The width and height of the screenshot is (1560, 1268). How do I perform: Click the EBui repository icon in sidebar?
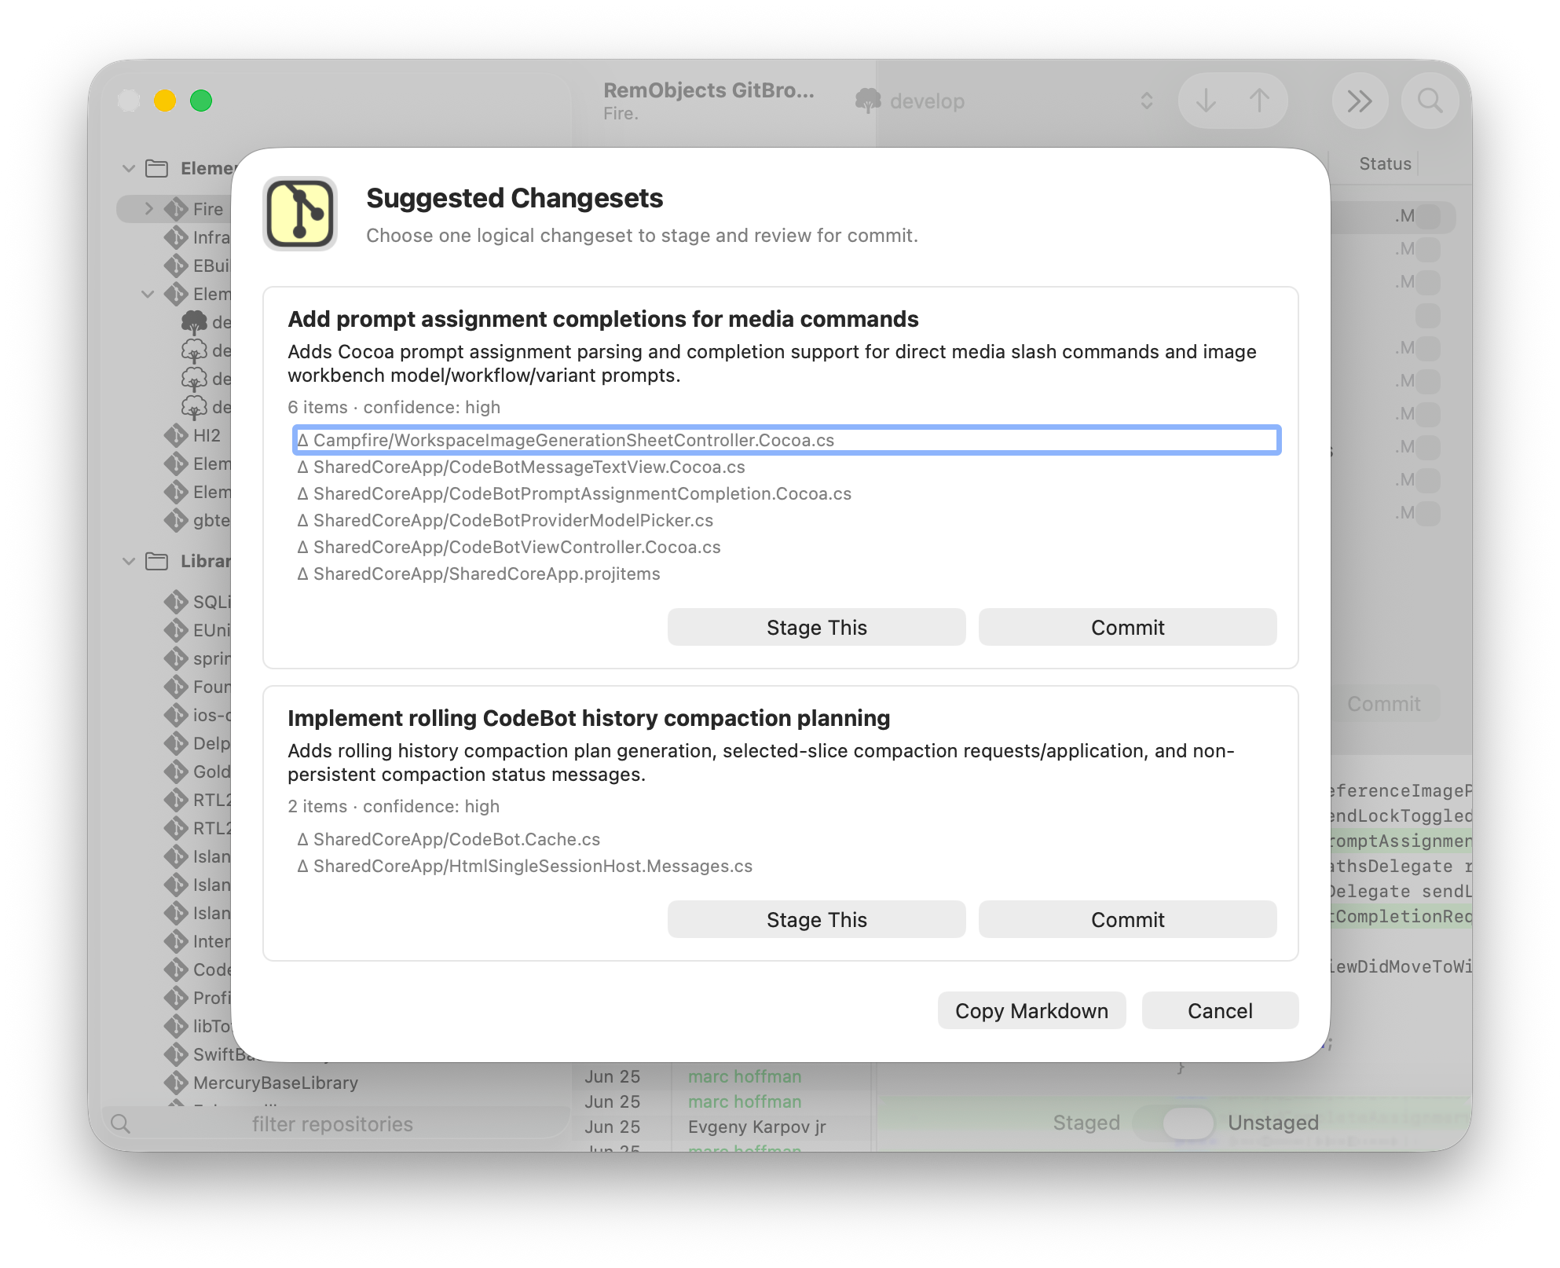point(176,266)
